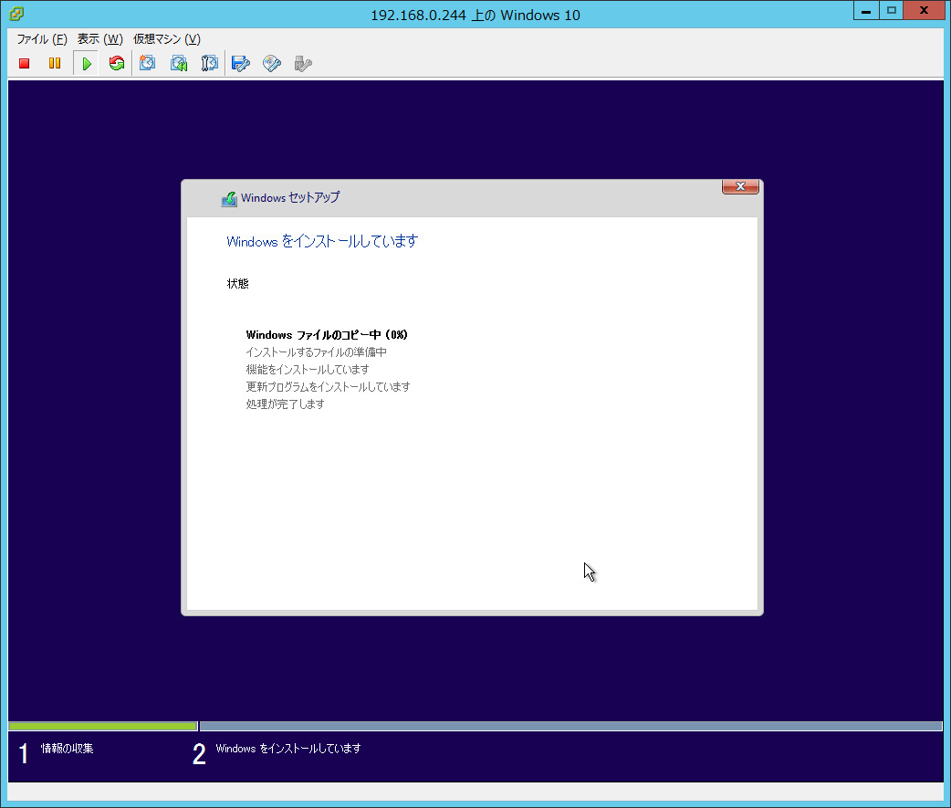This screenshot has width=951, height=808.
Task: Click 処理が完了します line
Action: pyautogui.click(x=285, y=404)
